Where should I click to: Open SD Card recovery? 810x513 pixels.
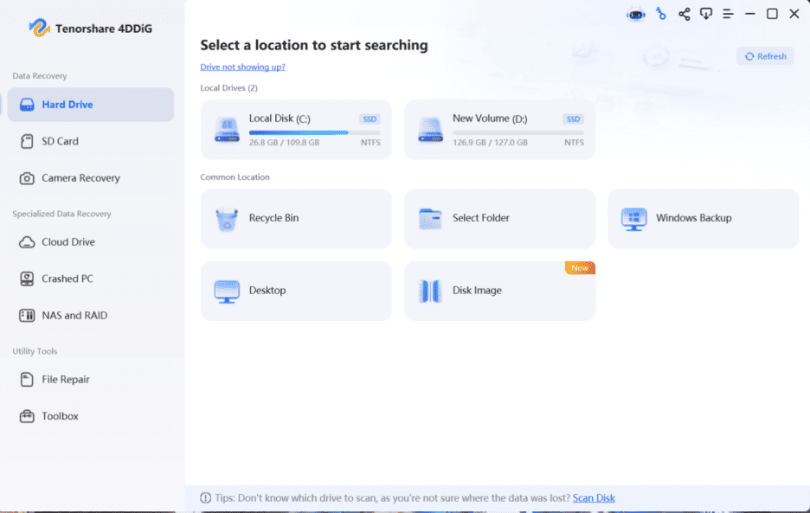(x=91, y=141)
